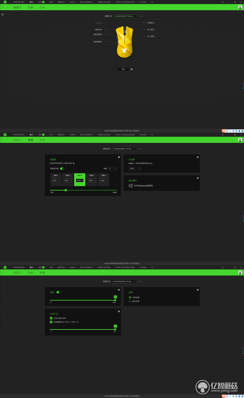Select the 静态效果 radio button

click(130, 301)
